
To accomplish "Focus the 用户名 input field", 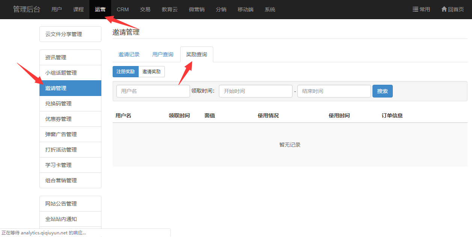I will 153,91.
